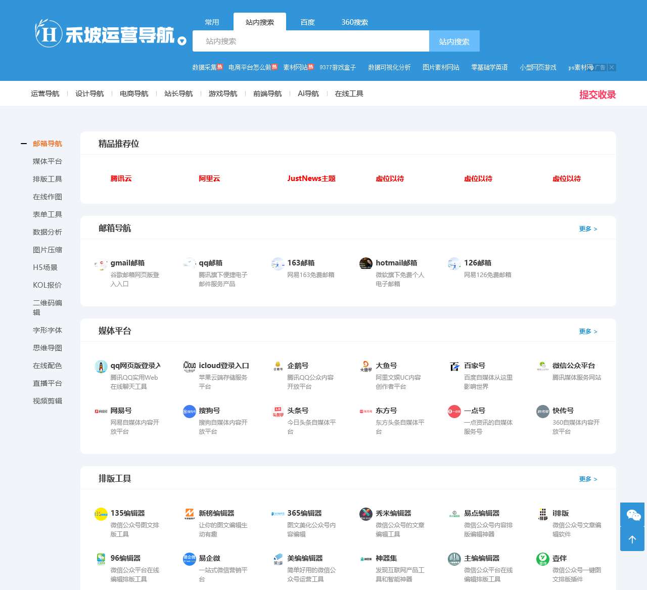
Task: Click the 微信公众平台 icon
Action: tap(543, 367)
